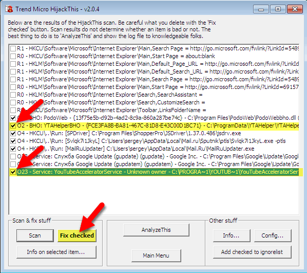
Task: Tick the checkbox for Start Page = about:blank
Action: [x=13, y=56]
